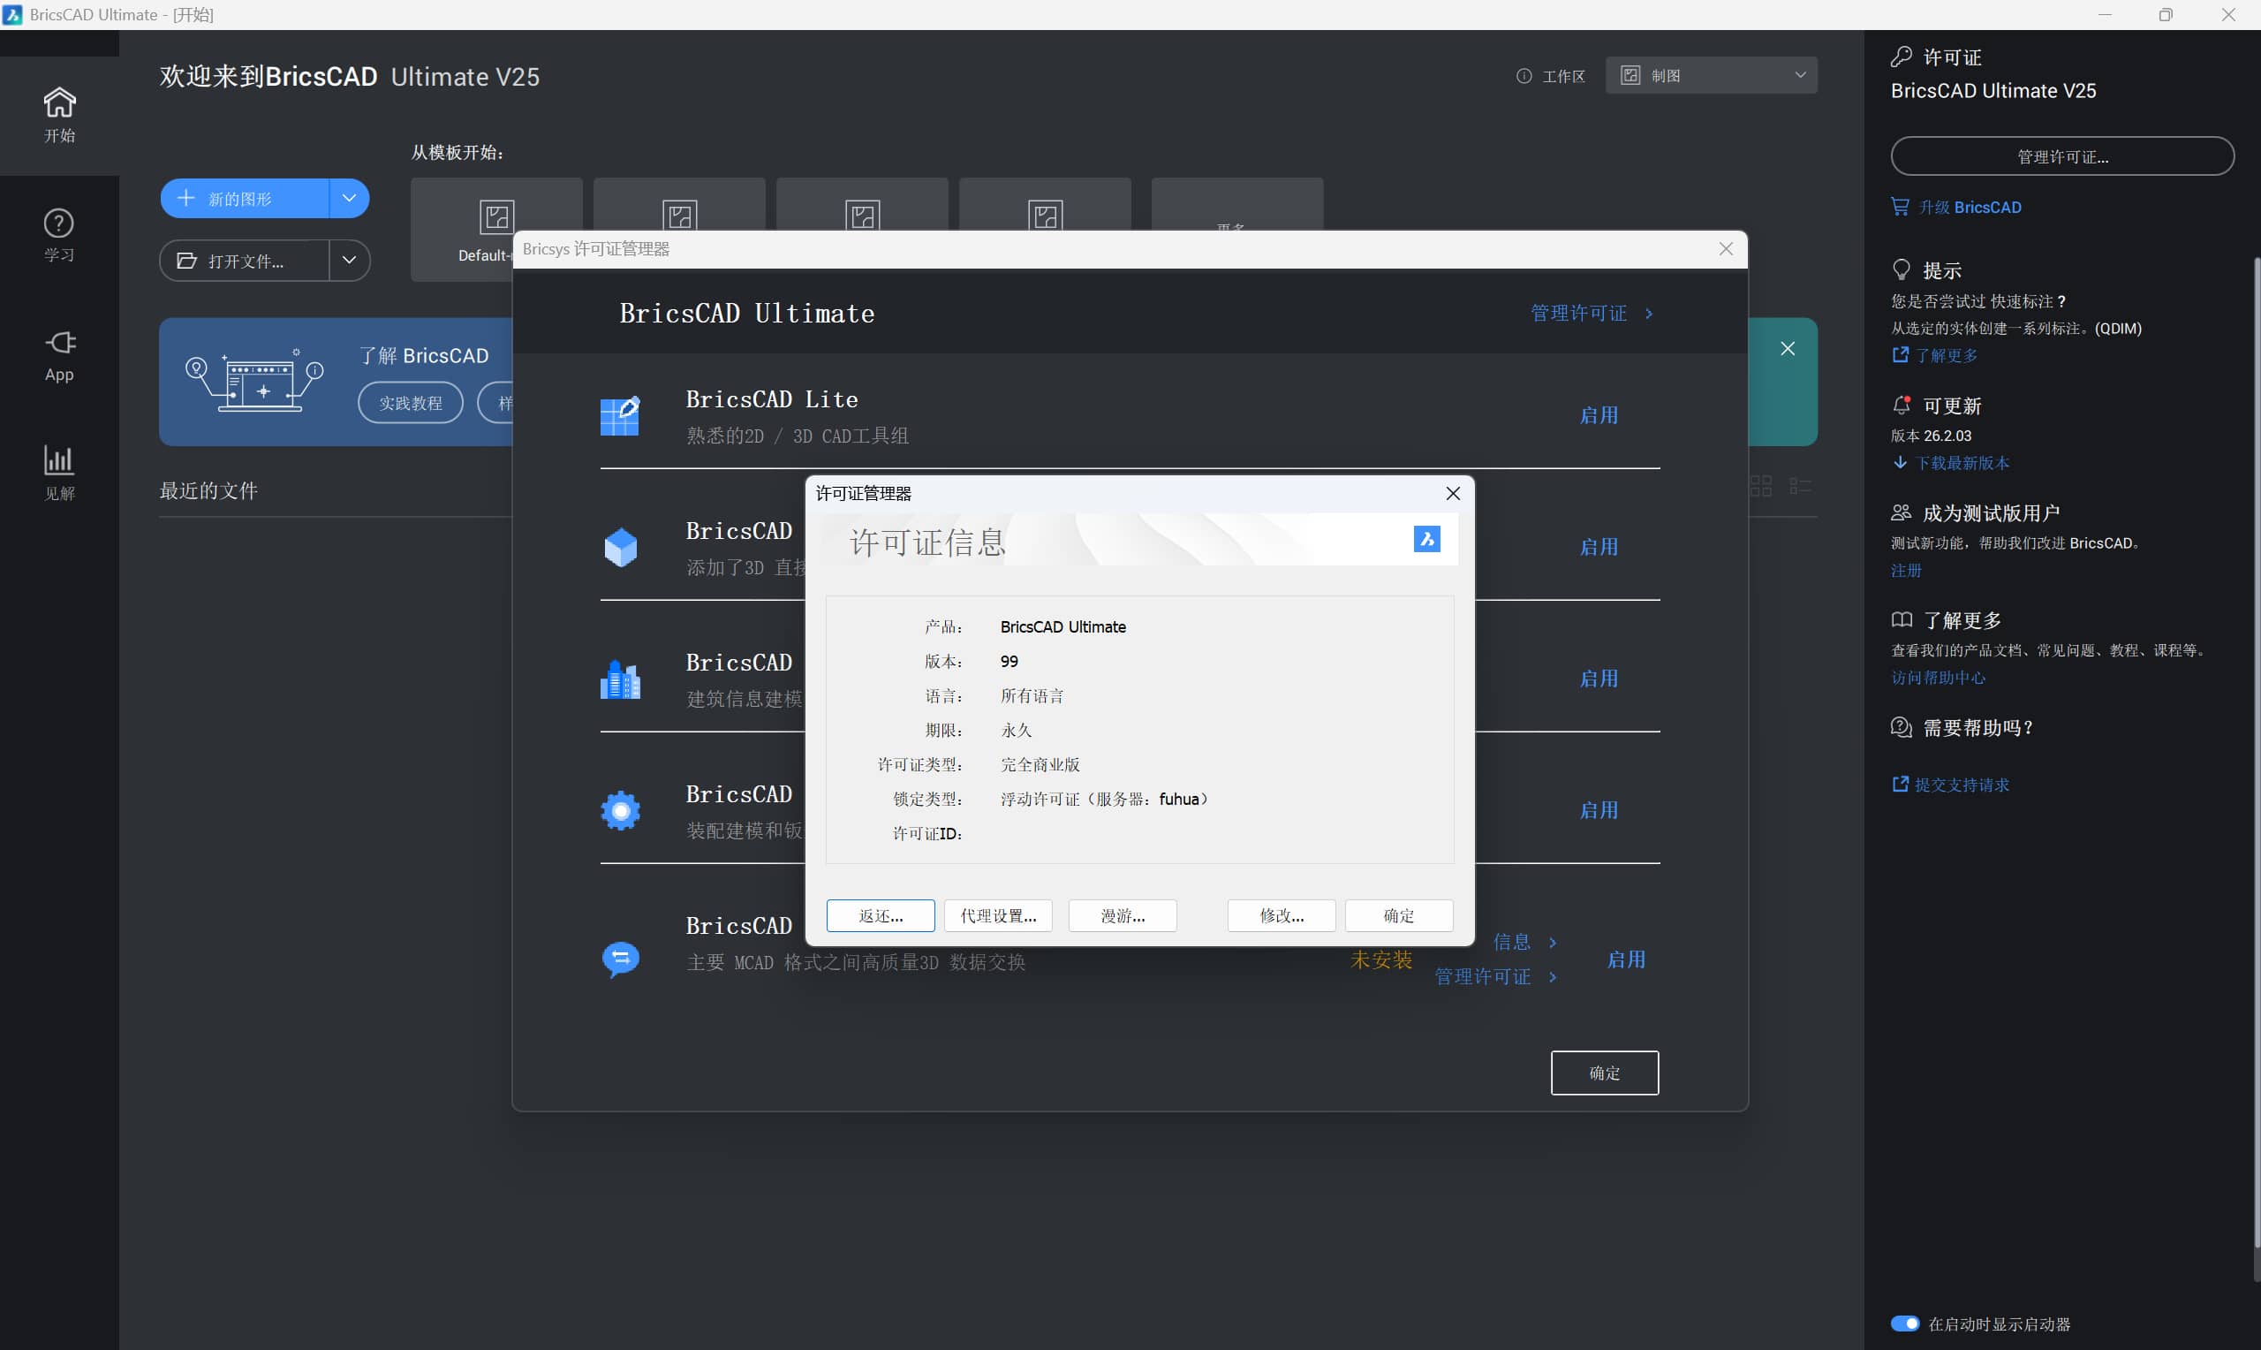Screen dimensions: 2261x1350
Task: Switch recent files to grid view
Action: pyautogui.click(x=1761, y=487)
